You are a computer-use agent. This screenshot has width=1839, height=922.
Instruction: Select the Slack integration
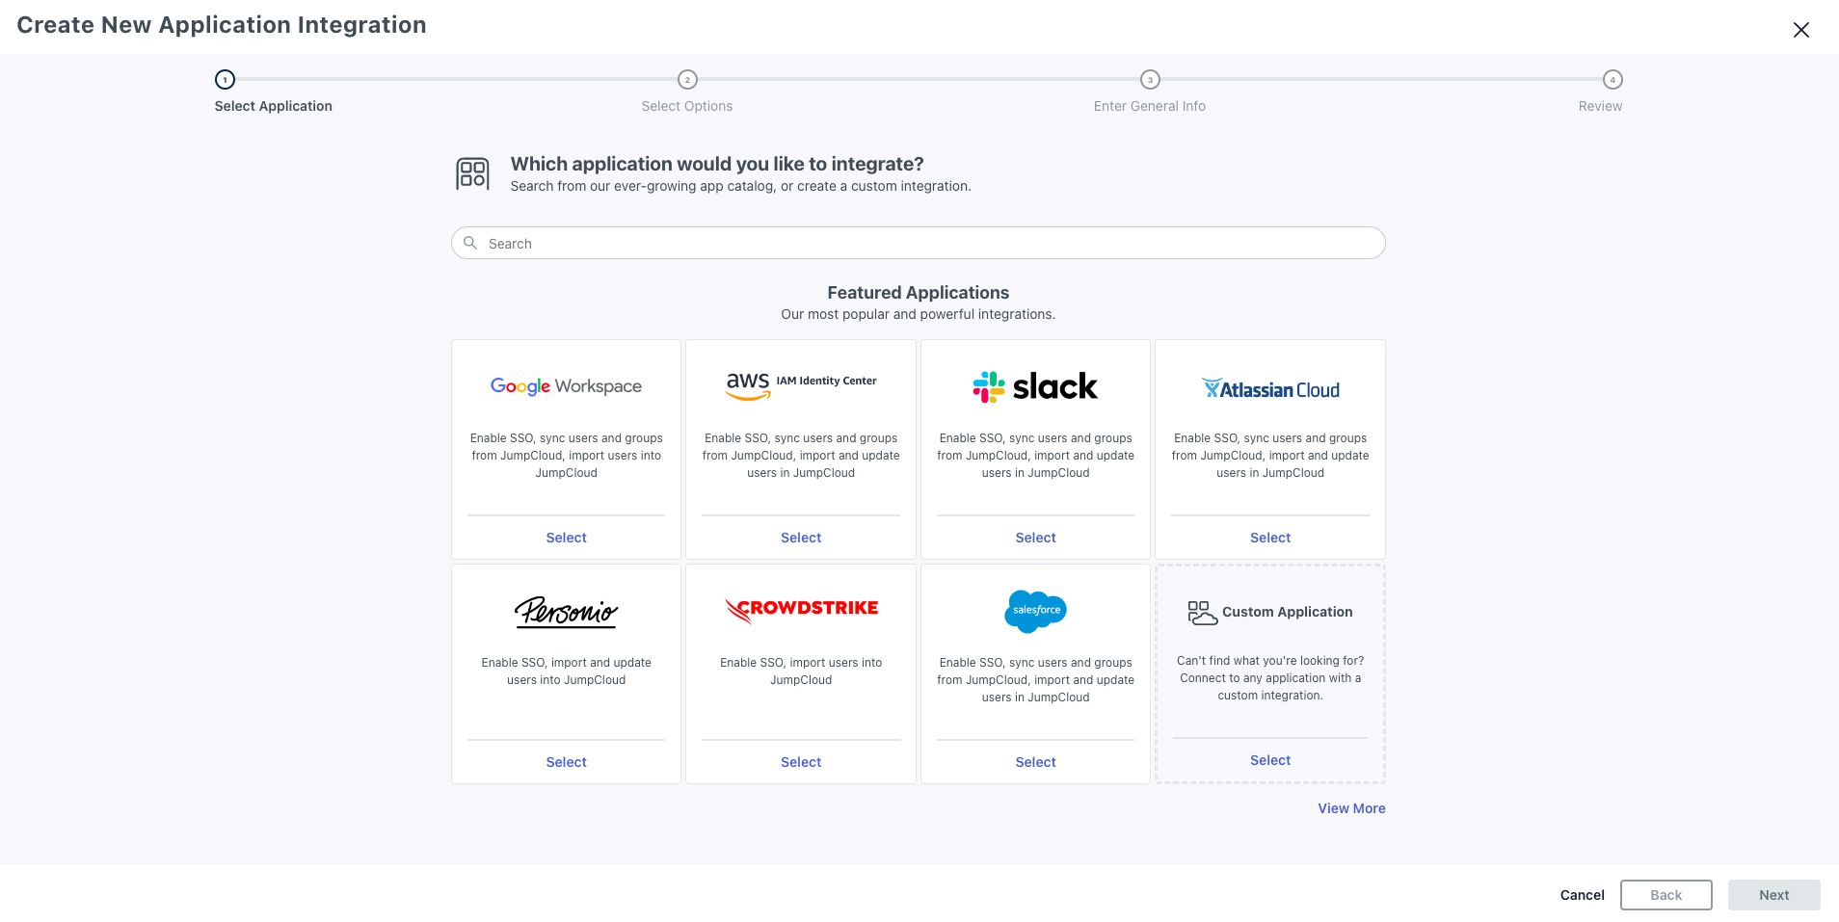[1035, 538]
